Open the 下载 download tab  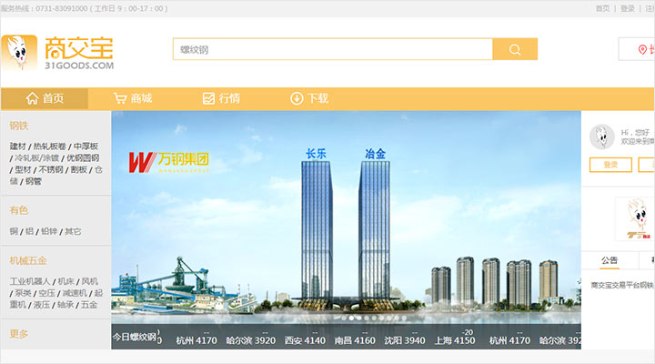coord(309,98)
